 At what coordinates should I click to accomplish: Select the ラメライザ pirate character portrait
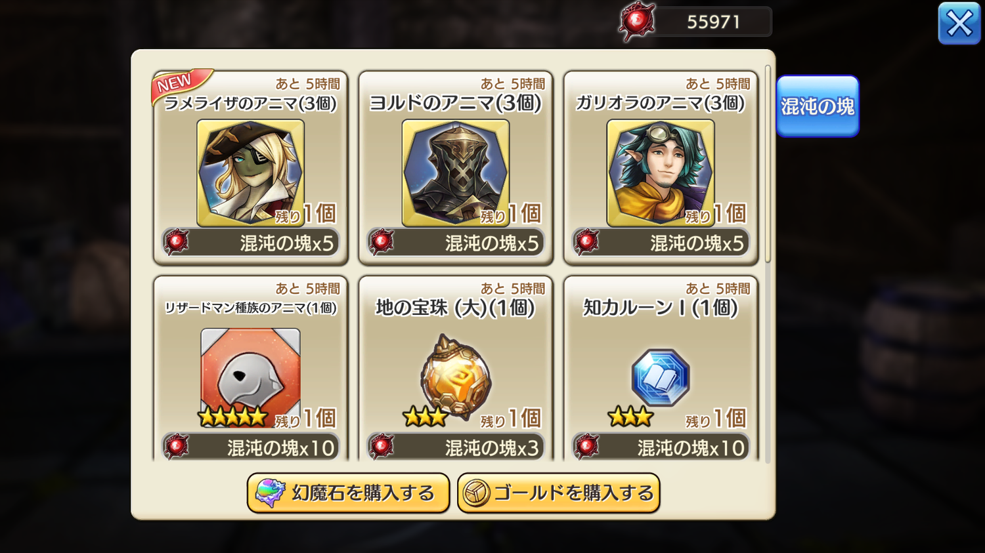point(251,173)
